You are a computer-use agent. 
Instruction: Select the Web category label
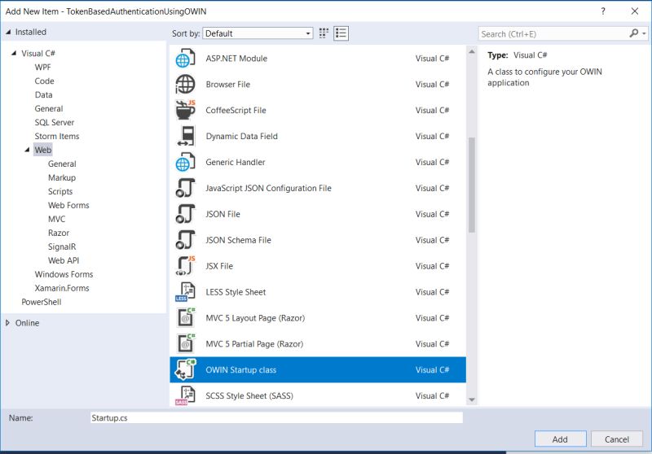click(x=43, y=150)
